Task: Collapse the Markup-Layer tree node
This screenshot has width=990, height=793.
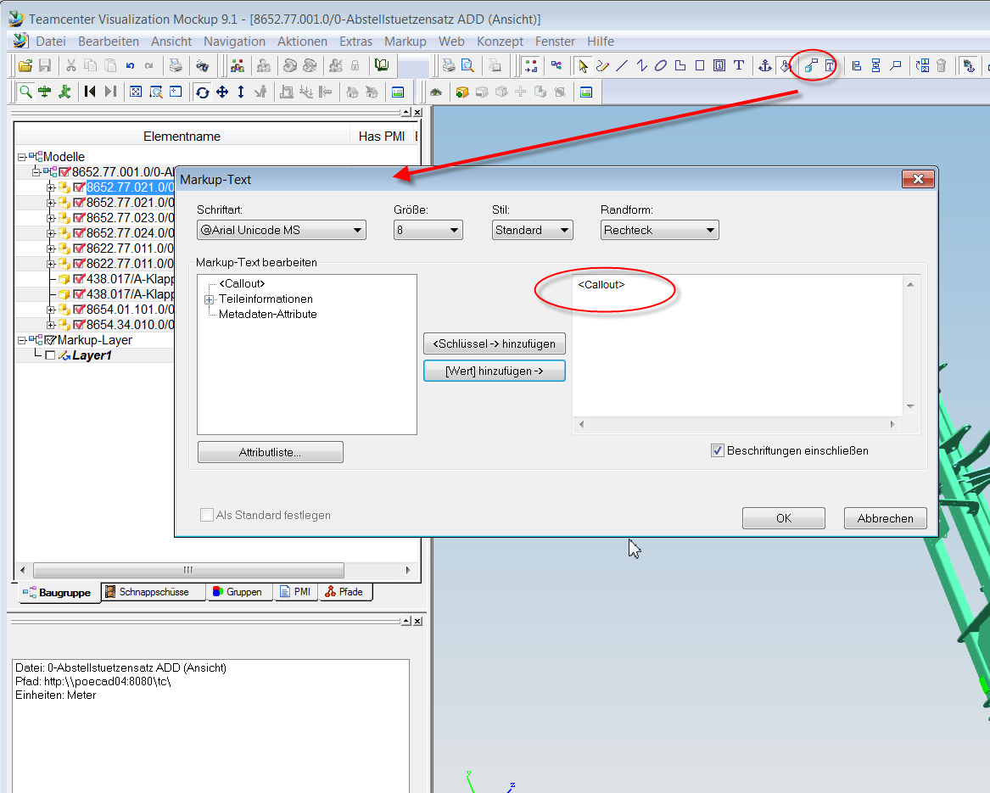Action: (x=22, y=340)
